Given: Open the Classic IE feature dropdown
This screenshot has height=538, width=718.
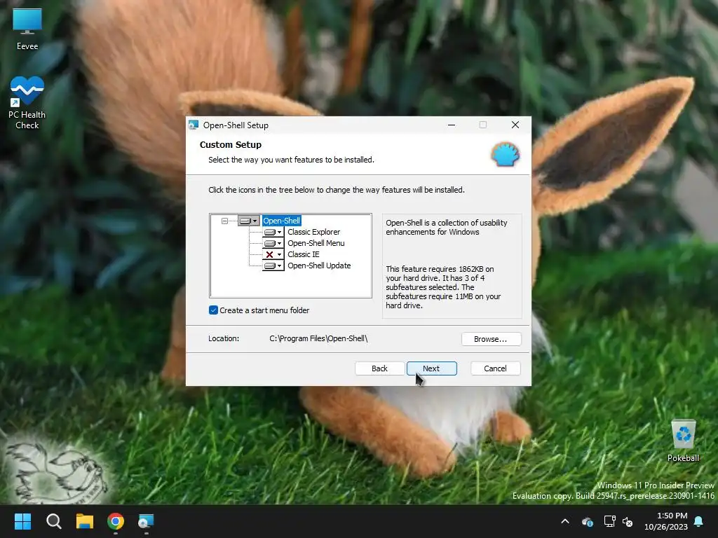Looking at the screenshot, I should (273, 254).
